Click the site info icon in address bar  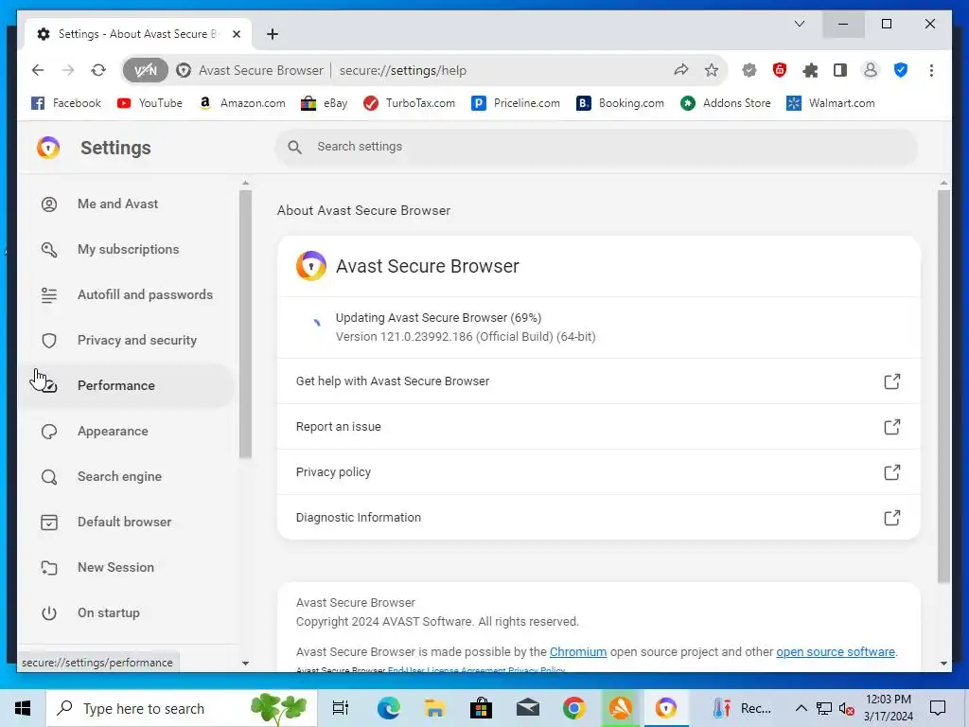184,70
